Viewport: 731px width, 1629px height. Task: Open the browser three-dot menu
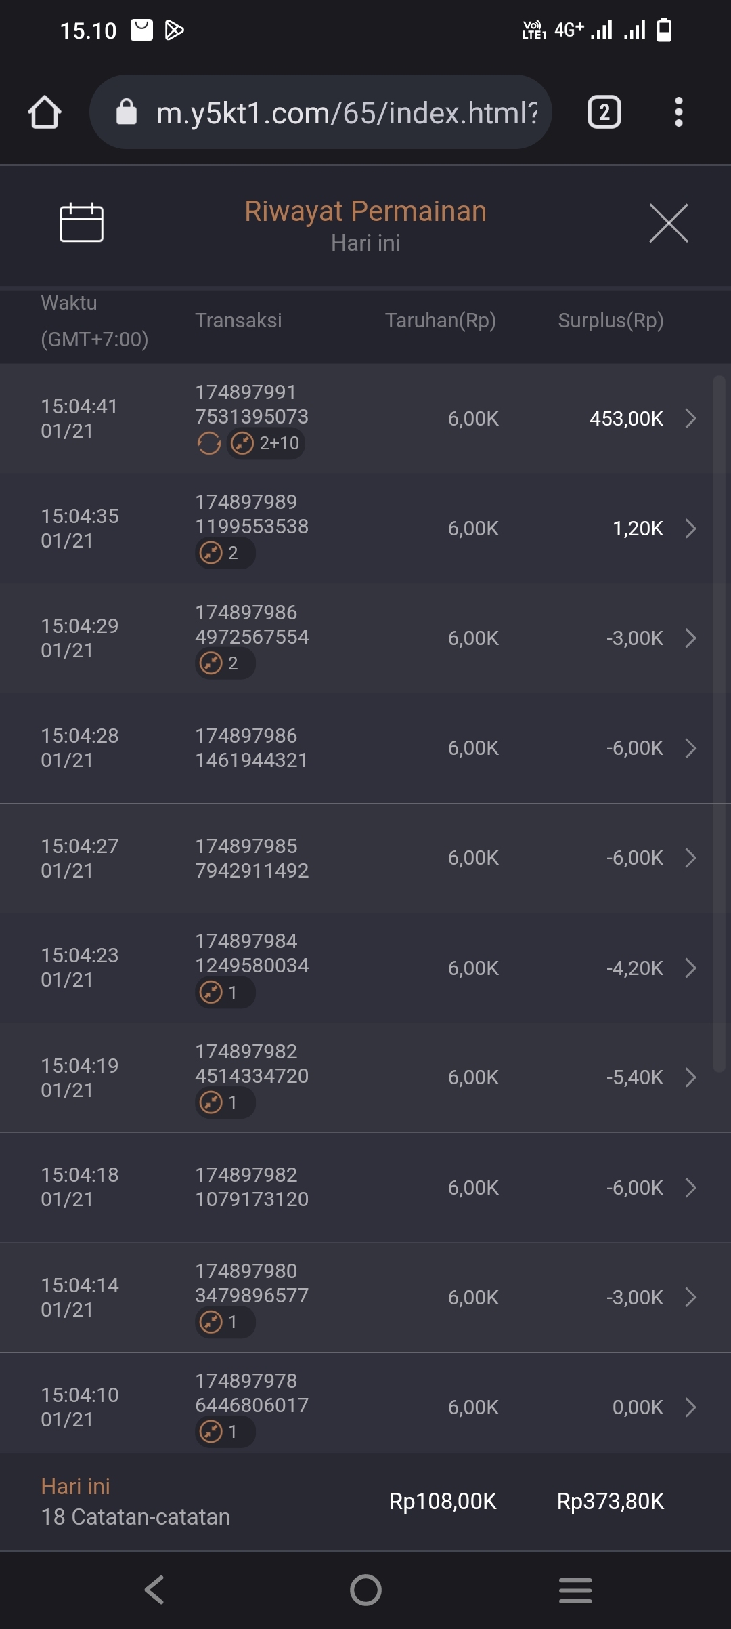pyautogui.click(x=678, y=112)
